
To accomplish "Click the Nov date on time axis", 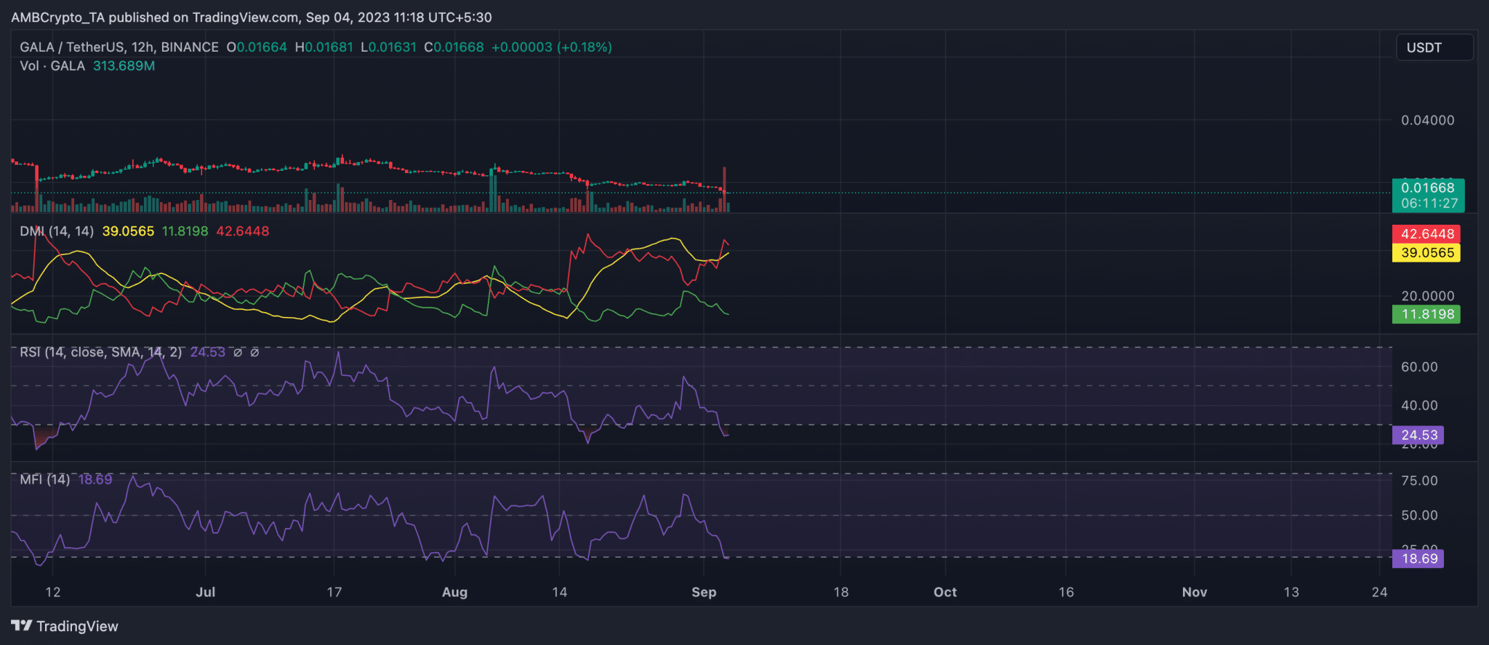I will 1195,592.
